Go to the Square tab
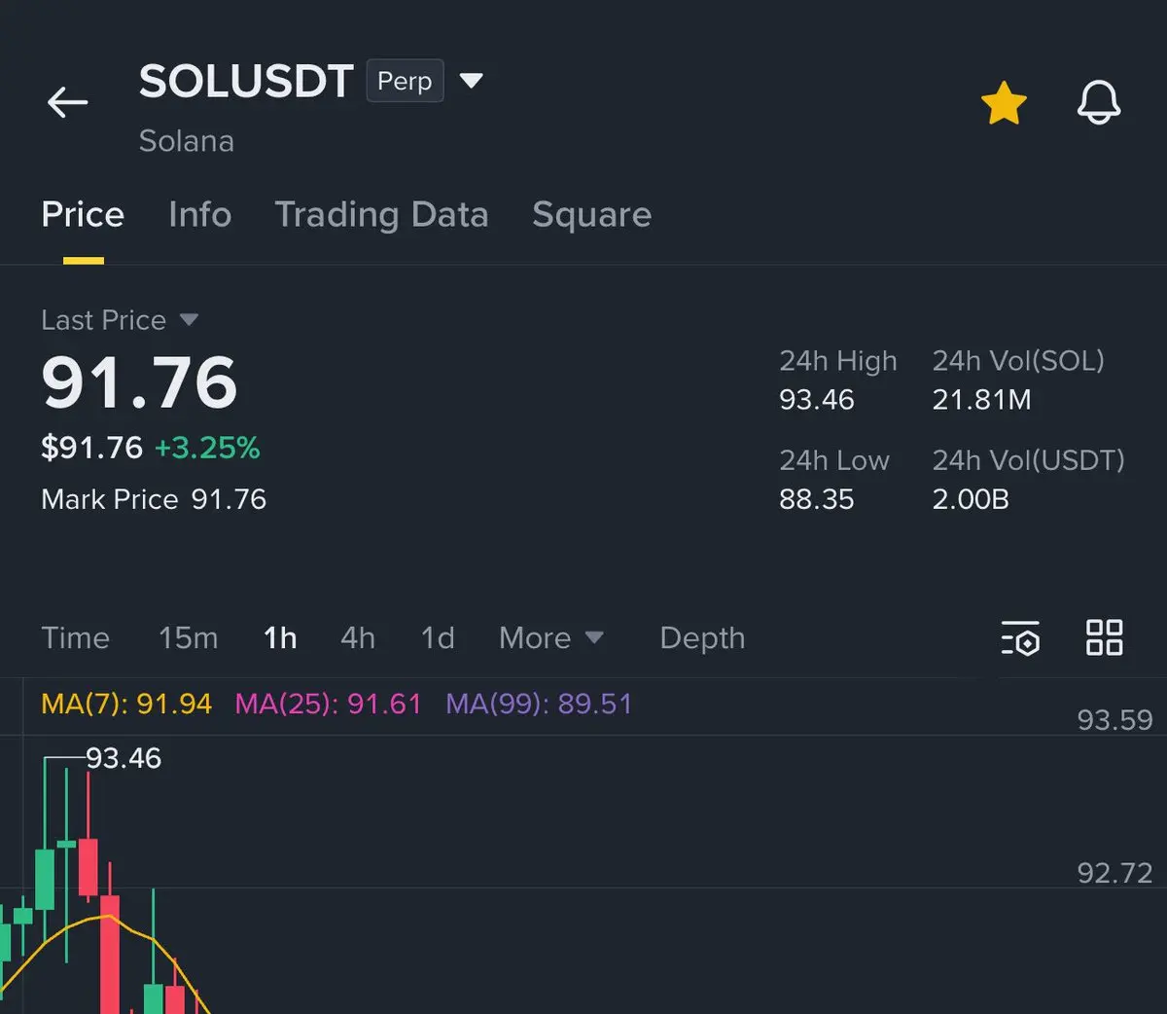The width and height of the screenshot is (1167, 1014). (x=591, y=215)
